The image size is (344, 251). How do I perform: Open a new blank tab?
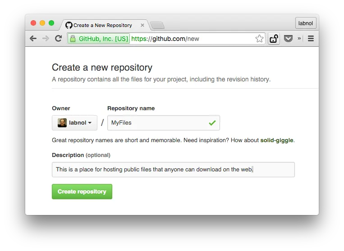click(157, 25)
